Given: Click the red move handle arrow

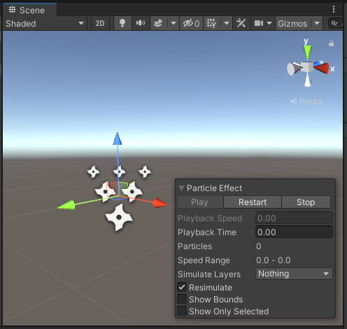Looking at the screenshot, I should (x=160, y=203).
